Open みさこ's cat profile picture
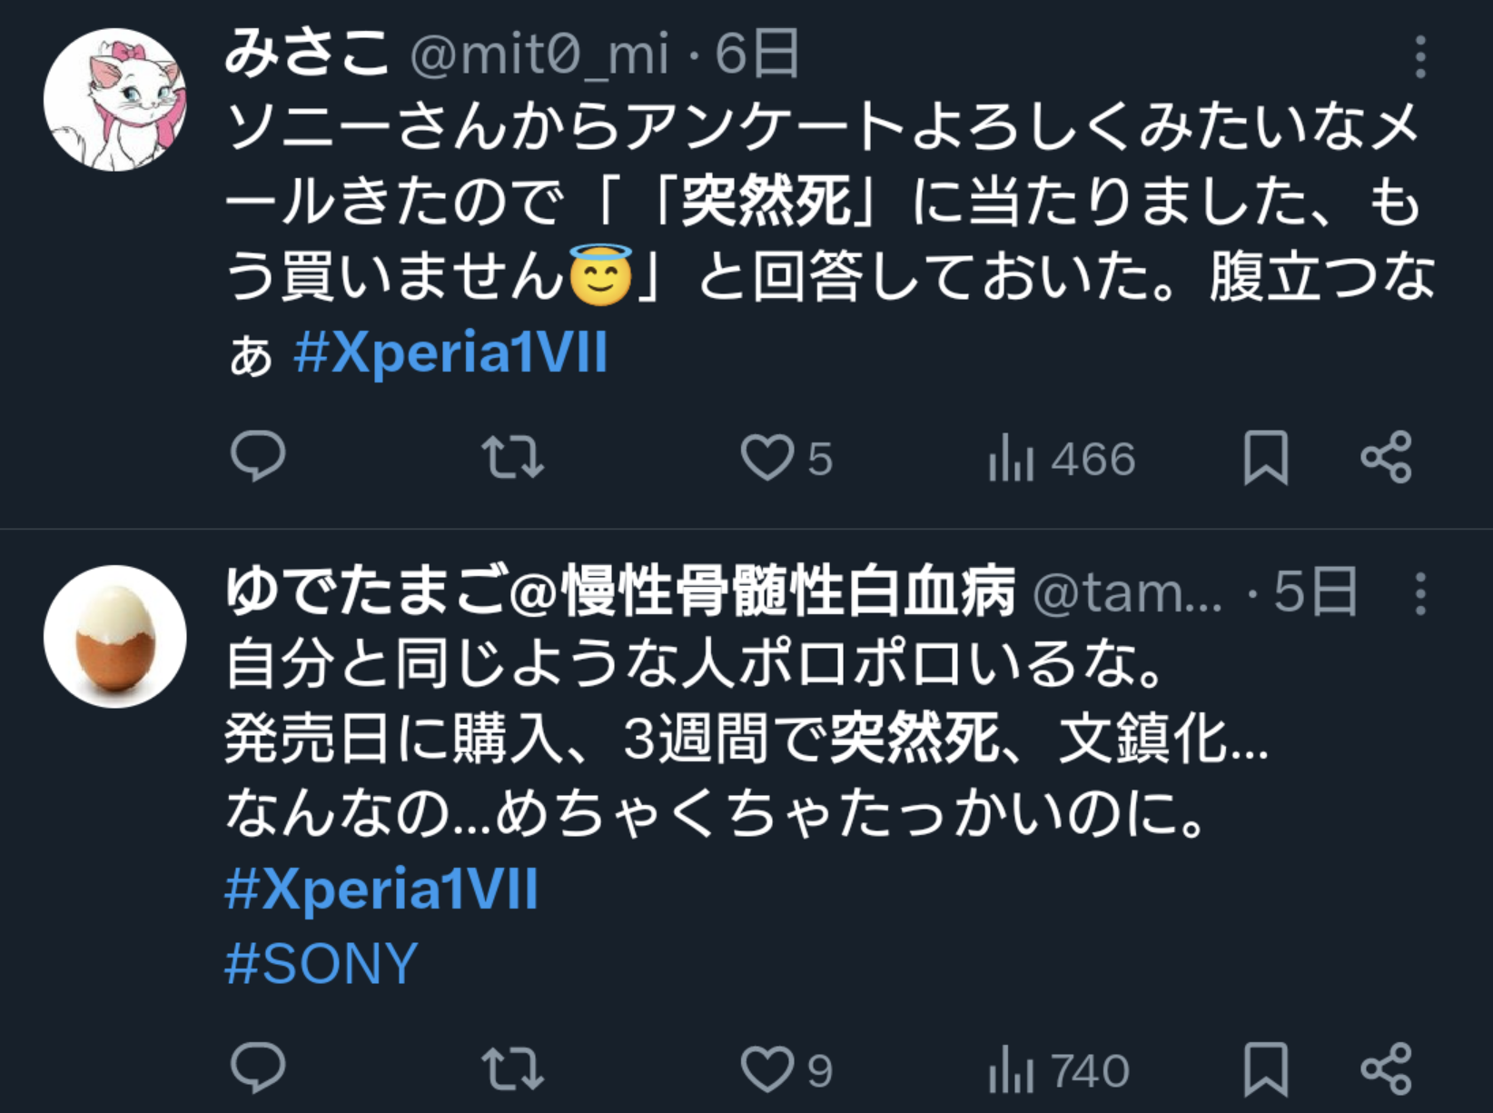1493x1113 pixels. point(115,100)
